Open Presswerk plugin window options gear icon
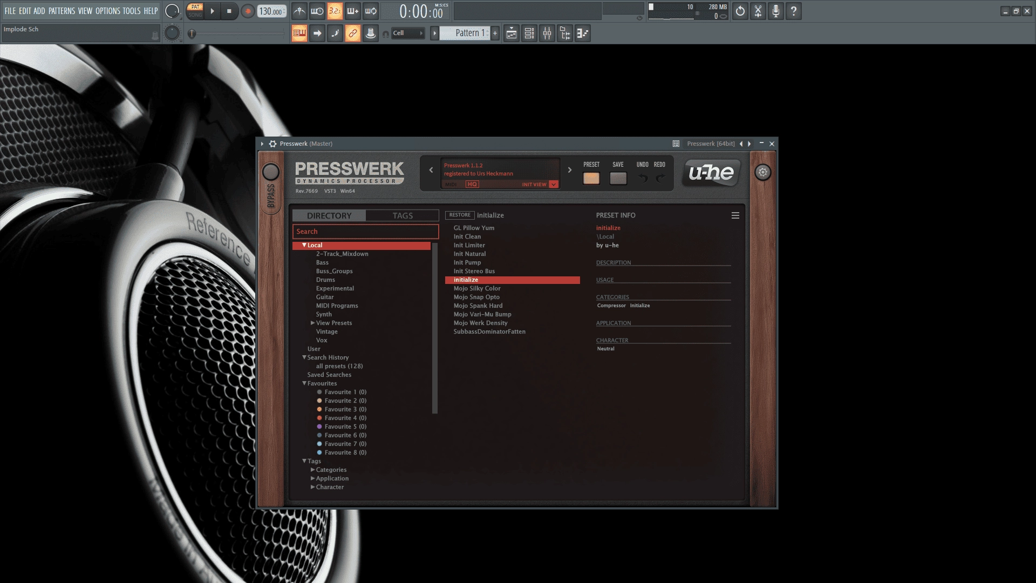Screen dimensions: 1036x583 (x=273, y=144)
